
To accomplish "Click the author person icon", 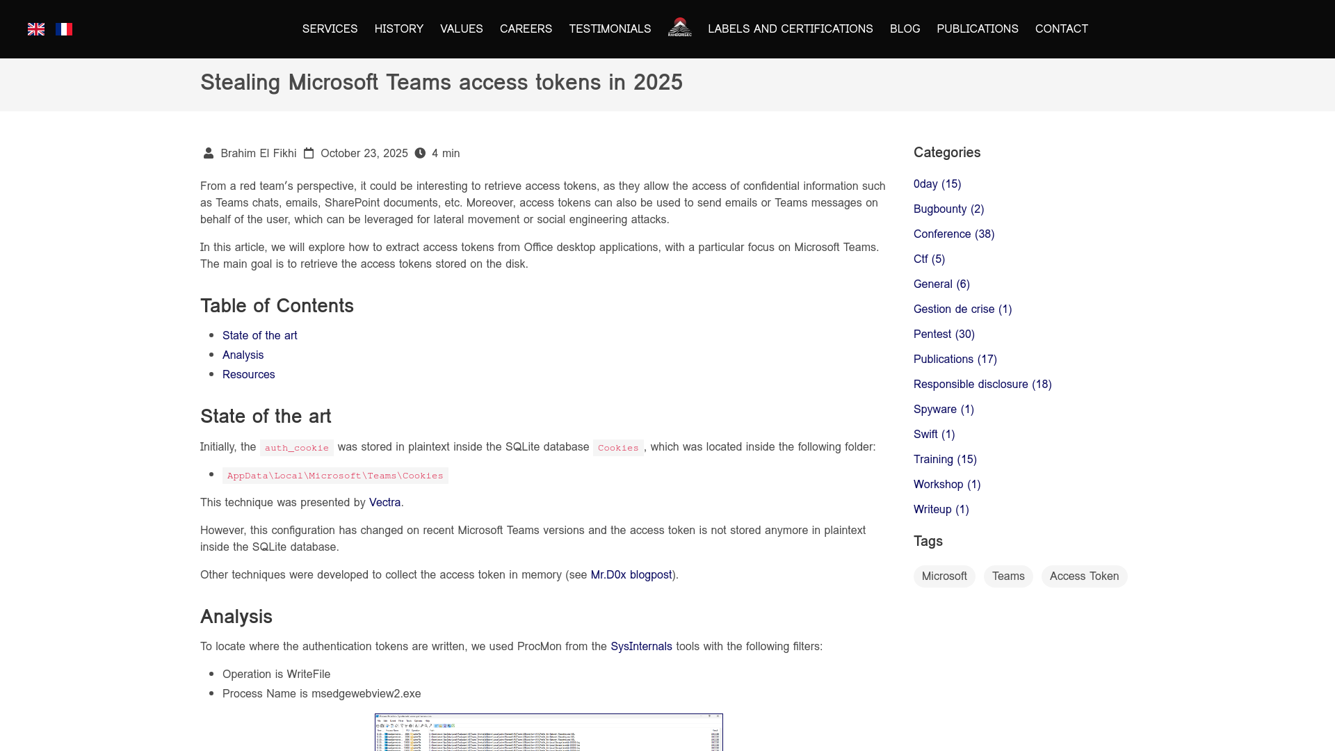I will pyautogui.click(x=209, y=153).
